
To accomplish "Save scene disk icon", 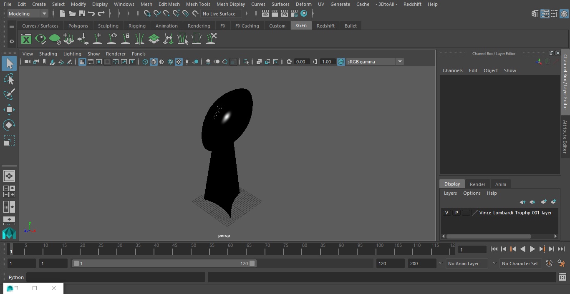I will pos(81,14).
